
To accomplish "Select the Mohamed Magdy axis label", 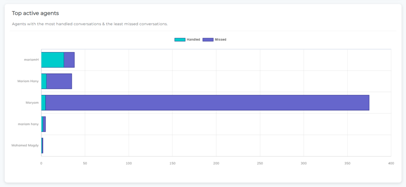I will 25,145.
